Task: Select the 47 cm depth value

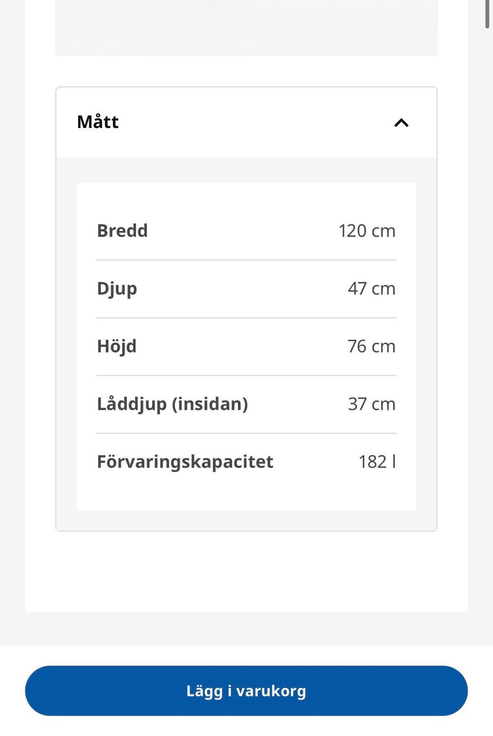Action: pos(371,288)
